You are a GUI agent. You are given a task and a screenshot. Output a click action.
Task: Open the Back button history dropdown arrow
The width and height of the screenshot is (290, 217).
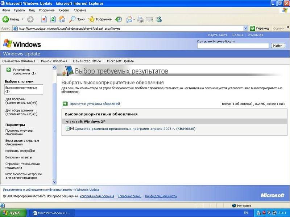point(22,19)
